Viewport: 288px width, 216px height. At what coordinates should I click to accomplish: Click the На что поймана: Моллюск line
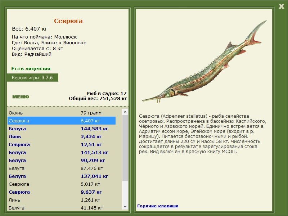coord(44,37)
